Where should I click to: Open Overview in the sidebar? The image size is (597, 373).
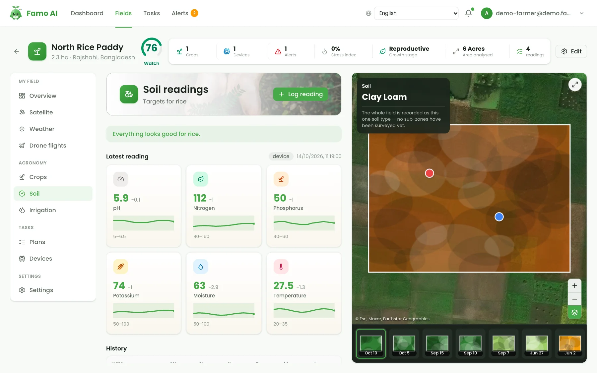tap(53, 96)
